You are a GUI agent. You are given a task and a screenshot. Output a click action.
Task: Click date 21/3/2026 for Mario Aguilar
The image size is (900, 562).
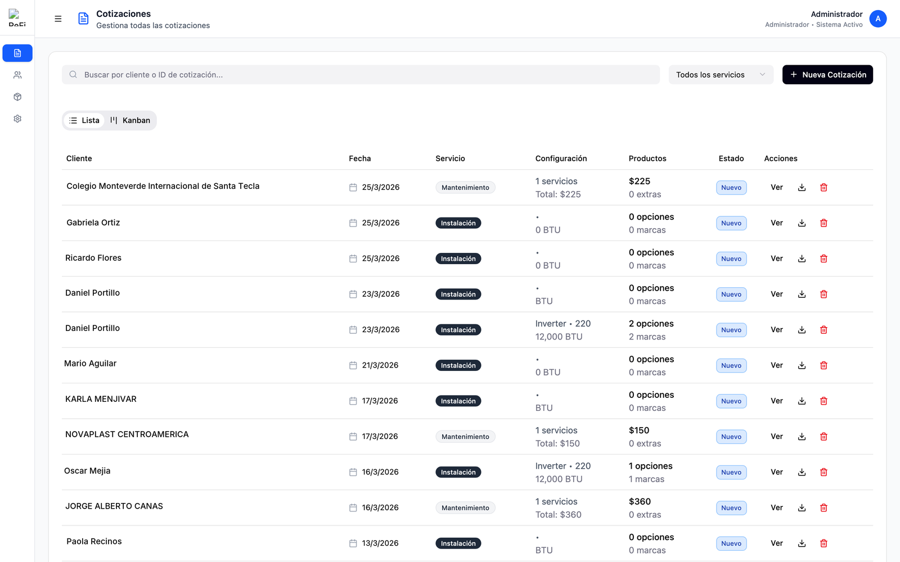(380, 365)
